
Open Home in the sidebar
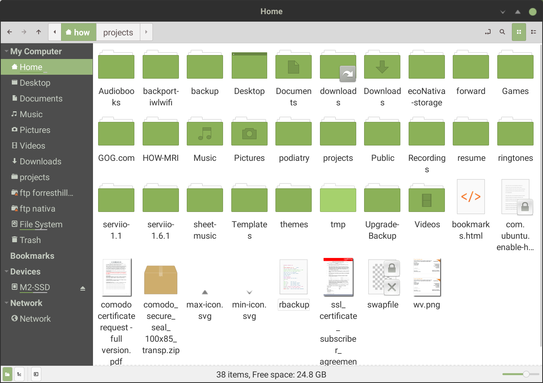click(x=46, y=67)
